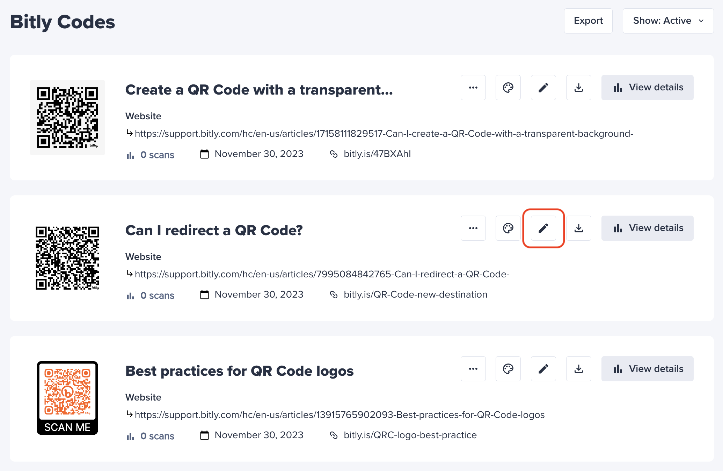Screen dimensions: 723x471
Task: Click '0 scans' on 'Best practices' card
Action: (150, 436)
